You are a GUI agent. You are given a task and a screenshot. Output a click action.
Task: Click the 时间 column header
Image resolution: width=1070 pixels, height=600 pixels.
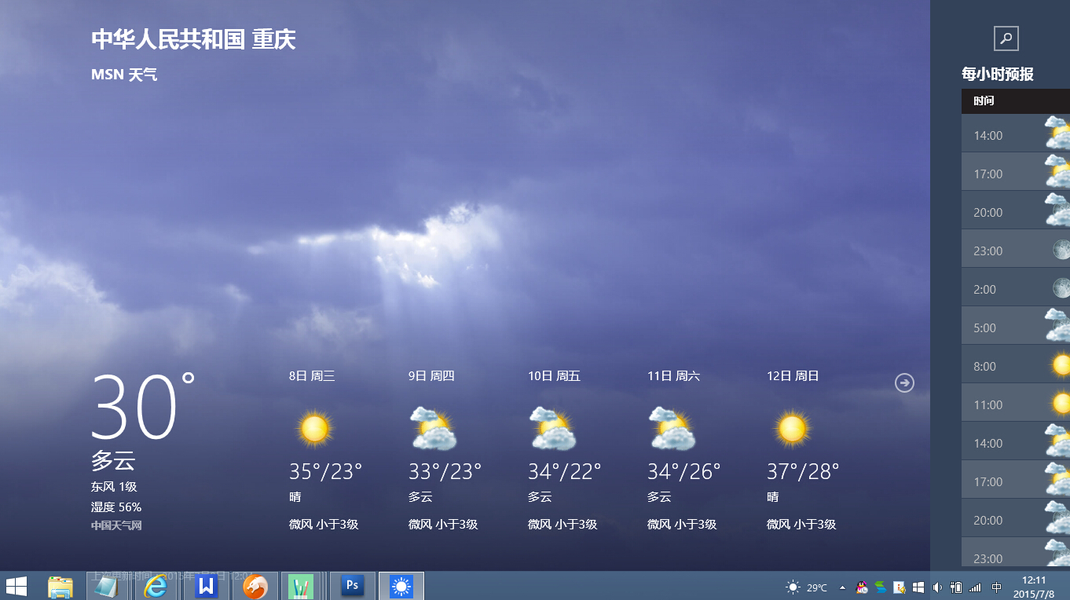tap(984, 101)
